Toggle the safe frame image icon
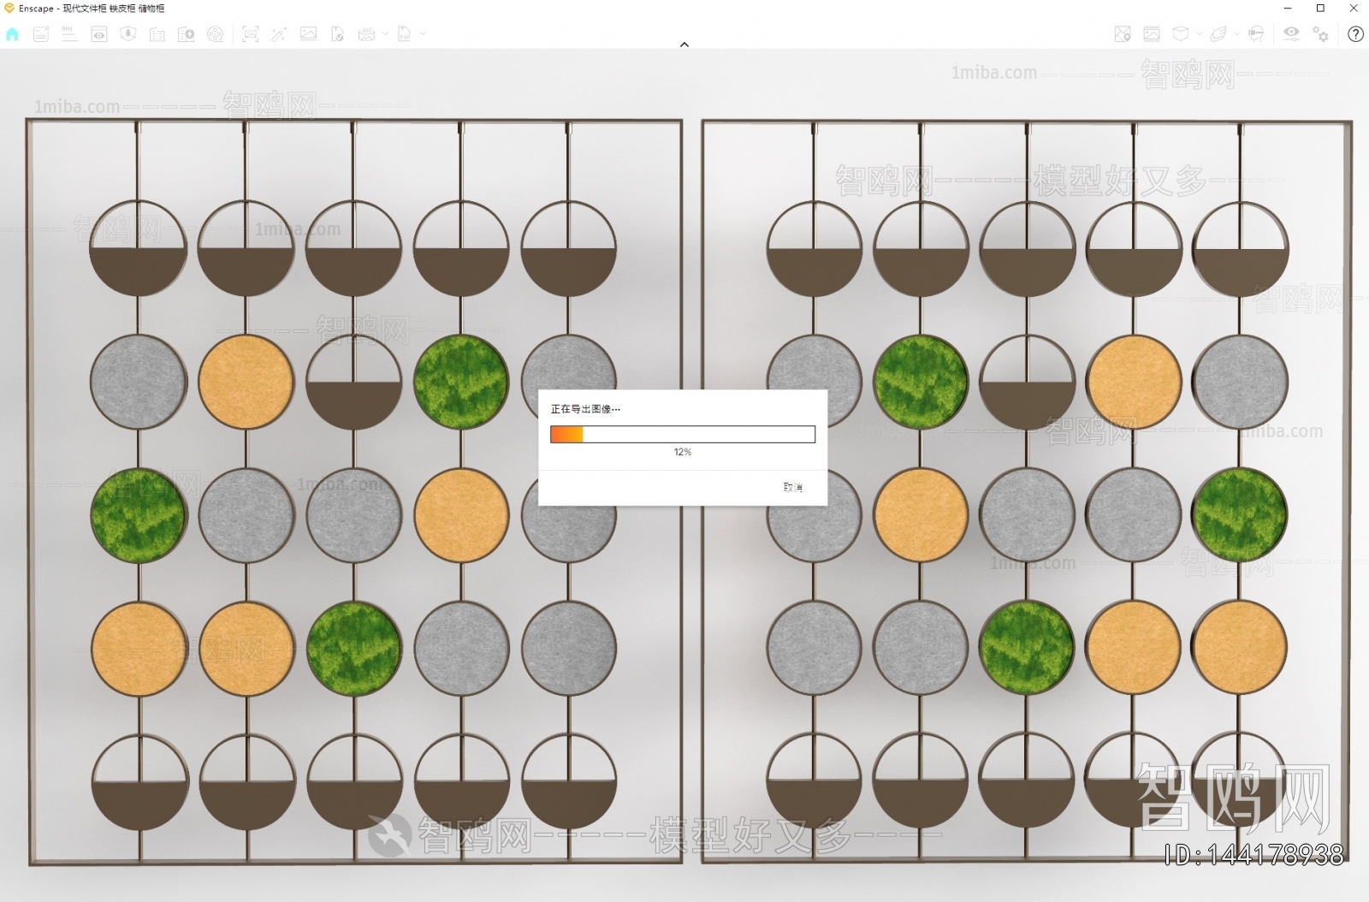Viewport: 1369px width, 902px height. (x=1152, y=34)
